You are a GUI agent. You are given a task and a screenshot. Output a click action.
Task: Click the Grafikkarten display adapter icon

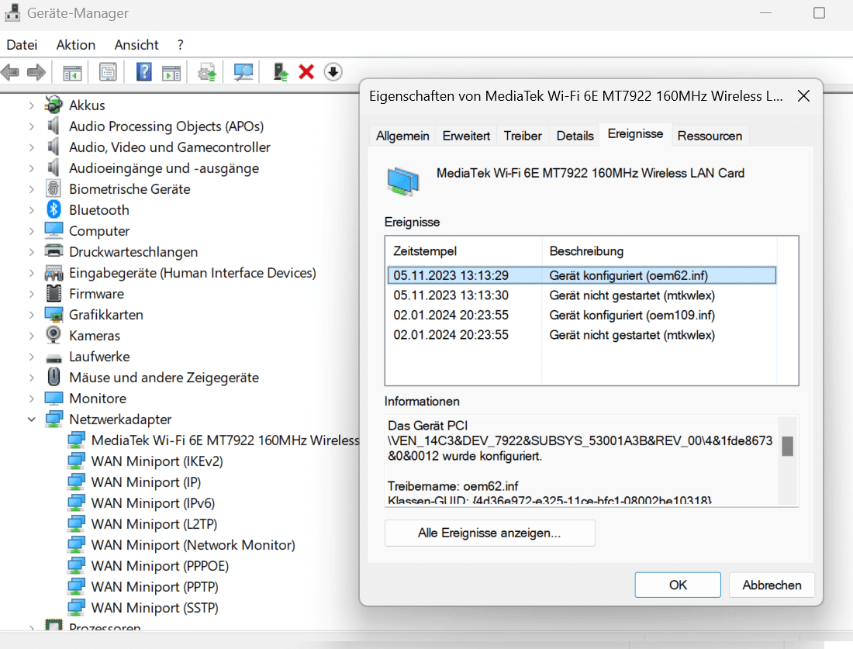[x=54, y=315]
